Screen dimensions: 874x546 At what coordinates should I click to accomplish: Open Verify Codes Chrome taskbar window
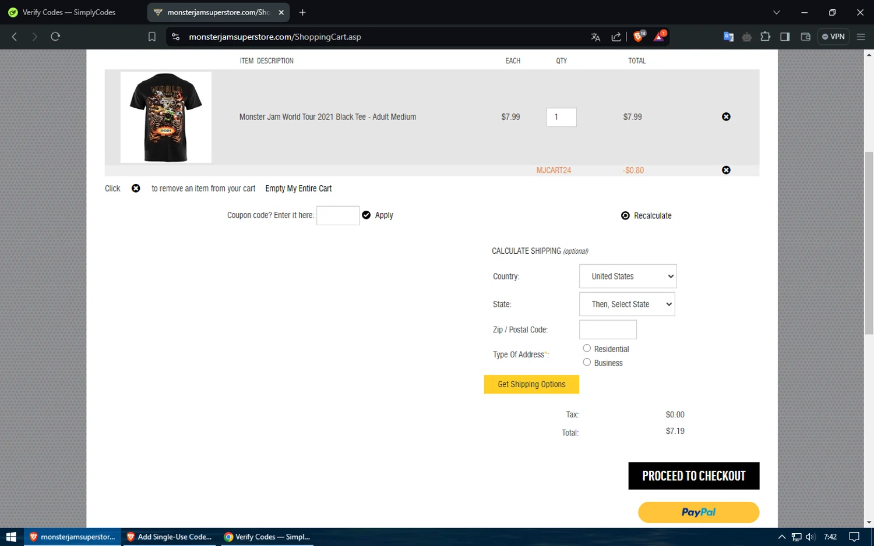(267, 537)
